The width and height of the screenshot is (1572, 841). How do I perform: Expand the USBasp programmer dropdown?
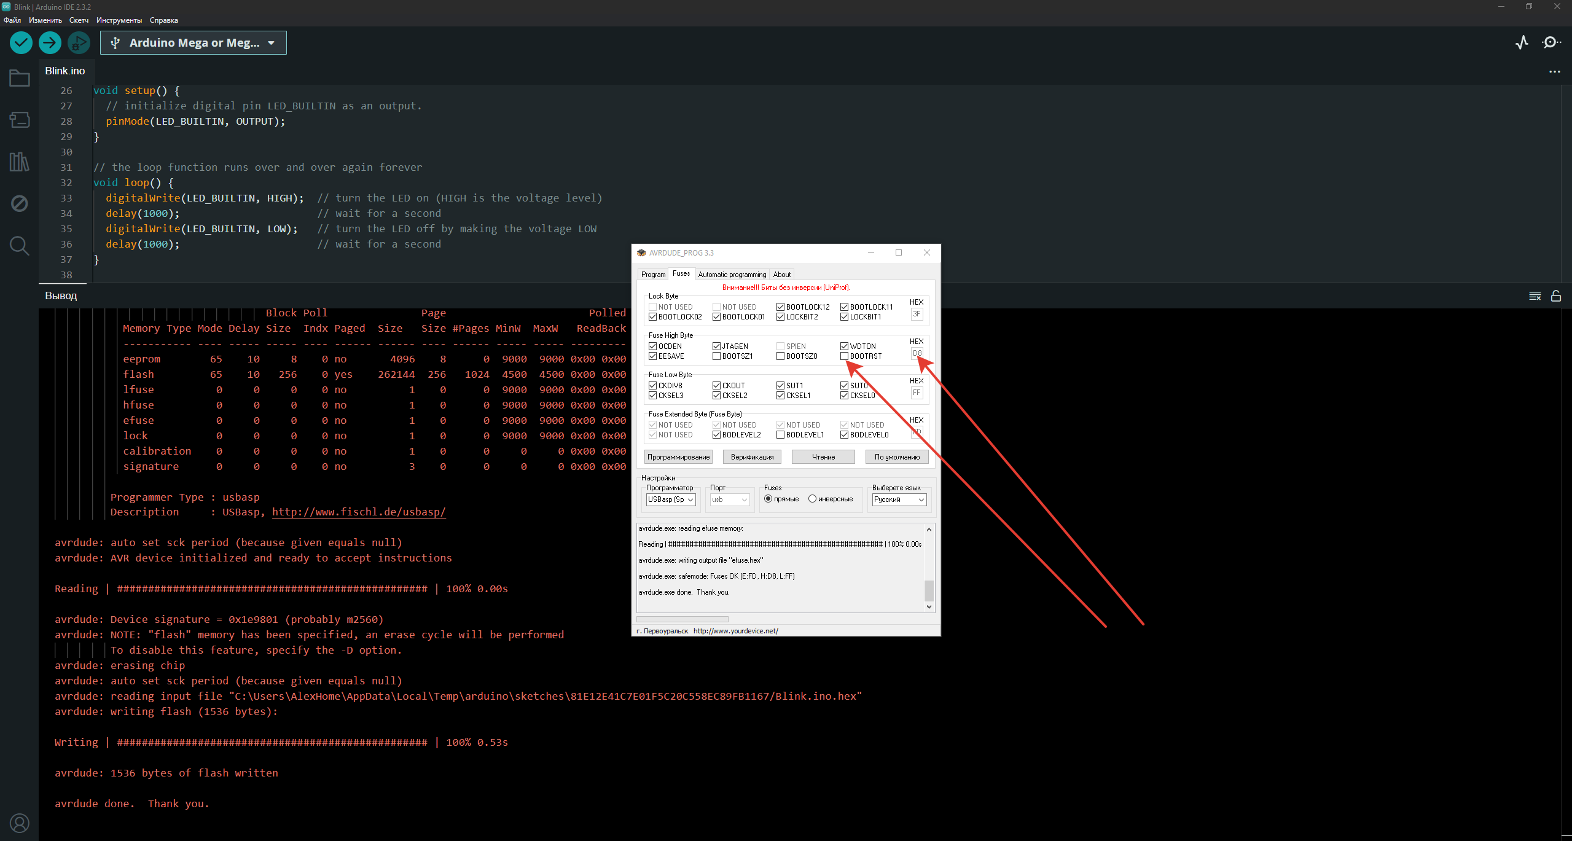(671, 499)
